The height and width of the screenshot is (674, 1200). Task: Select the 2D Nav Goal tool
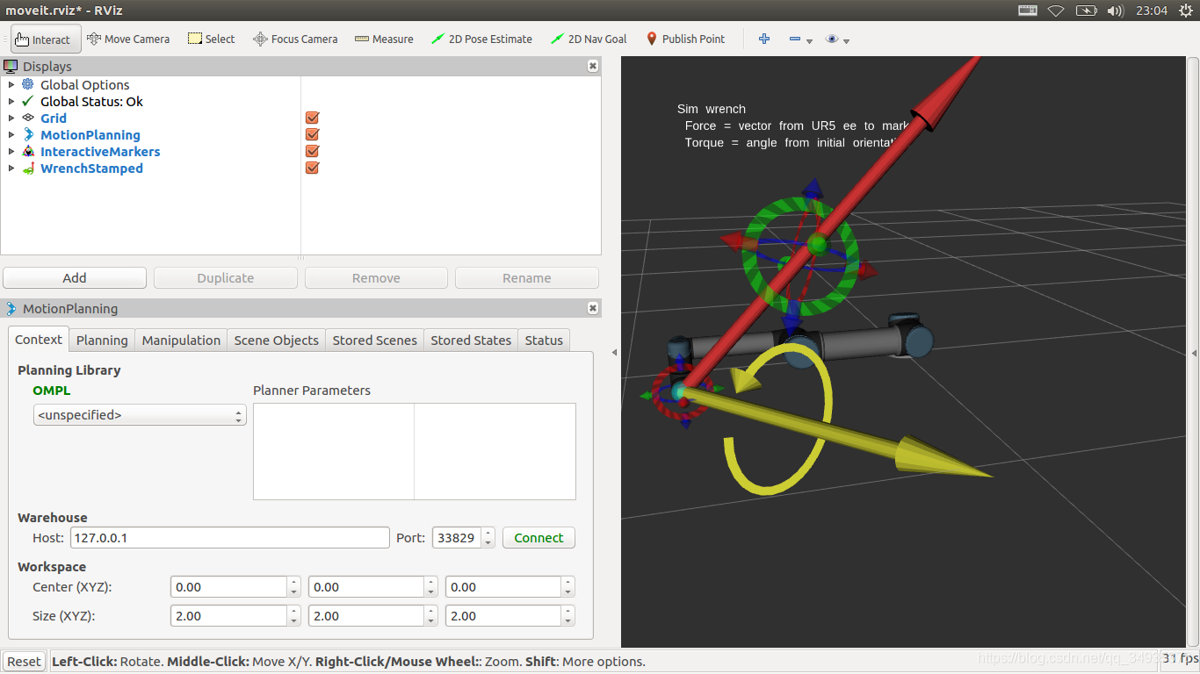(x=589, y=39)
